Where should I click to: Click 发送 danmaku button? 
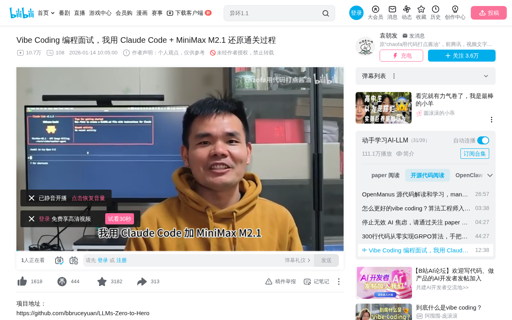[326, 260]
